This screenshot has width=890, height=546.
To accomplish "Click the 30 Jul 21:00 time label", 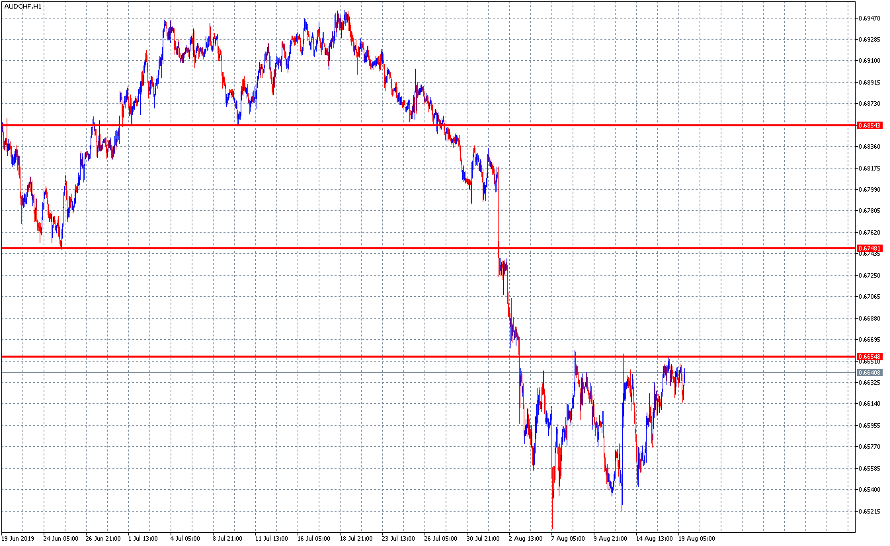I will (484, 539).
